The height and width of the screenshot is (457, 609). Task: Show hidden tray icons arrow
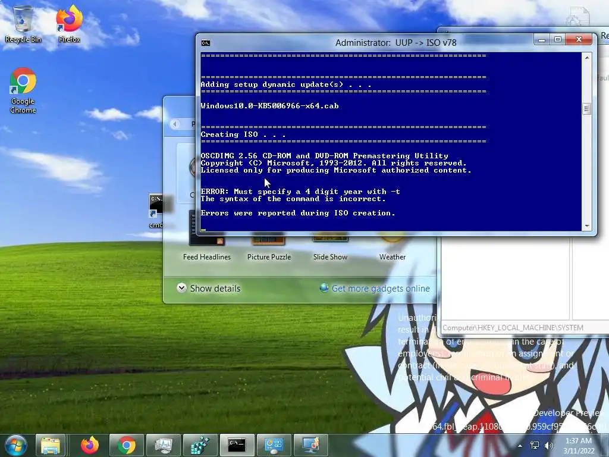coord(520,446)
